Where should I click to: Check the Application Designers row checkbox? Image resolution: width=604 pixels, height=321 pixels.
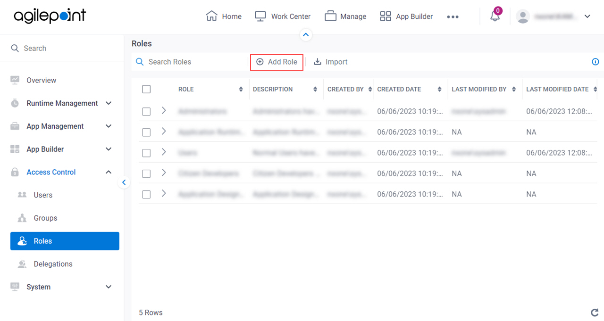coord(146,195)
